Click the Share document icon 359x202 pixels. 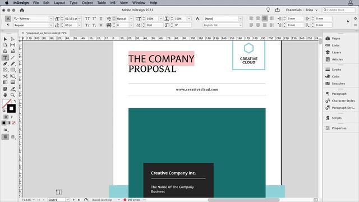point(278,10)
